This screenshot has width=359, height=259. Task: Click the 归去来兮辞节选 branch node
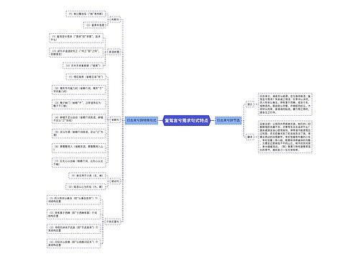228,120
